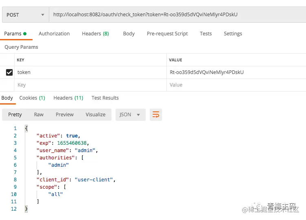The image size is (306, 220).
Task: Click the "exp" key in response
Action: [44, 143]
